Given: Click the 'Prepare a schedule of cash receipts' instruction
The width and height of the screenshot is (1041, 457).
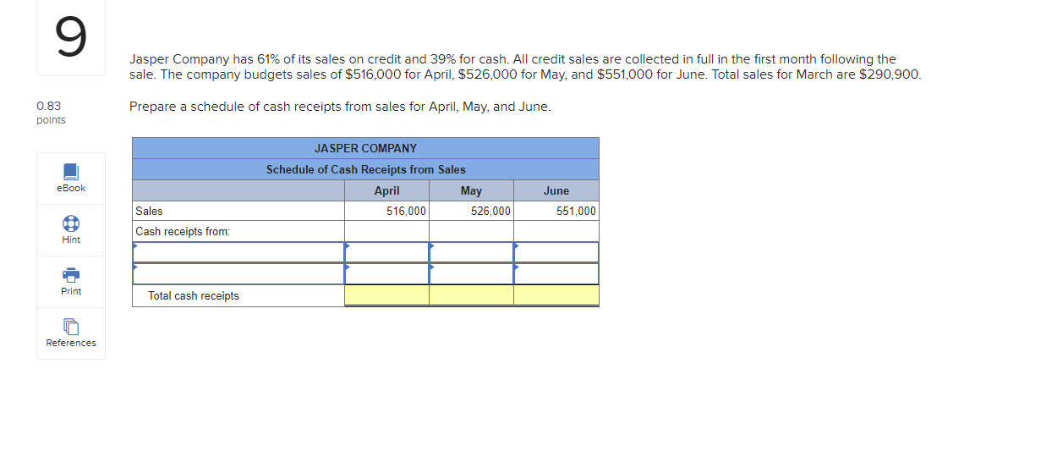Looking at the screenshot, I should point(340,107).
